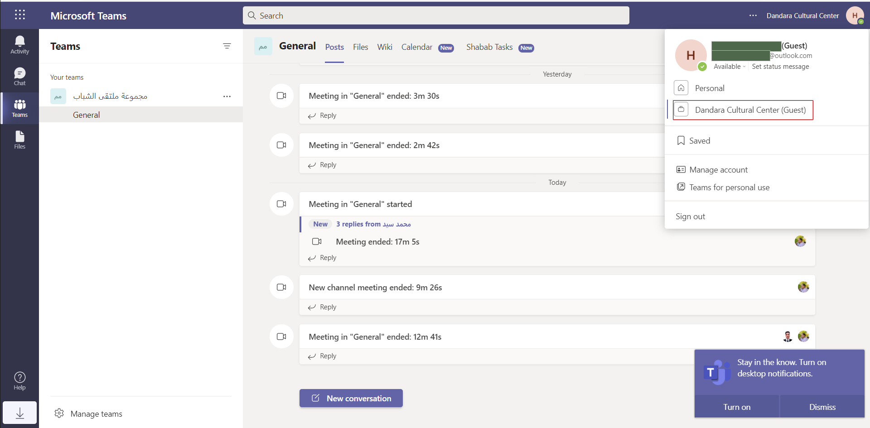The width and height of the screenshot is (870, 428).
Task: Open more options for the Arabic team
Action: click(227, 96)
